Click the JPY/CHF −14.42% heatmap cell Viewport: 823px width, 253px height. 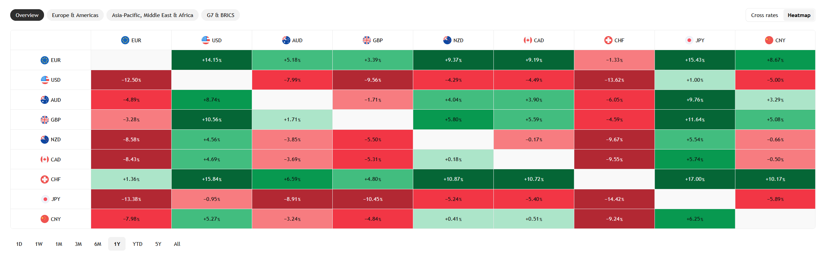coord(614,199)
